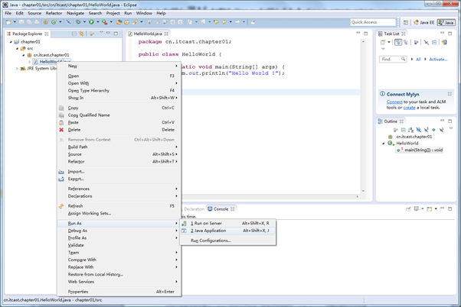
Task: Open the Outline view menu triangle
Action: tap(451, 128)
